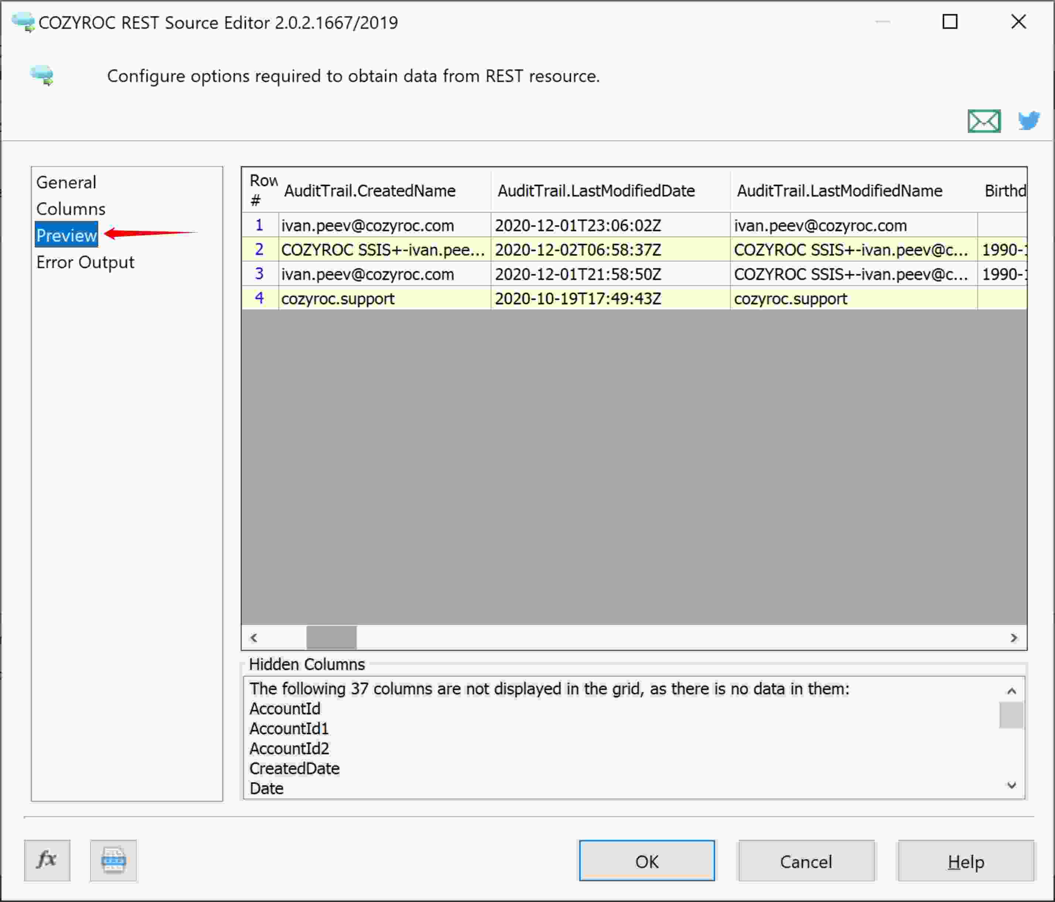Screen dimensions: 1055x902
Task: Click the LastModifiedName cell in row 4
Action: (x=854, y=298)
